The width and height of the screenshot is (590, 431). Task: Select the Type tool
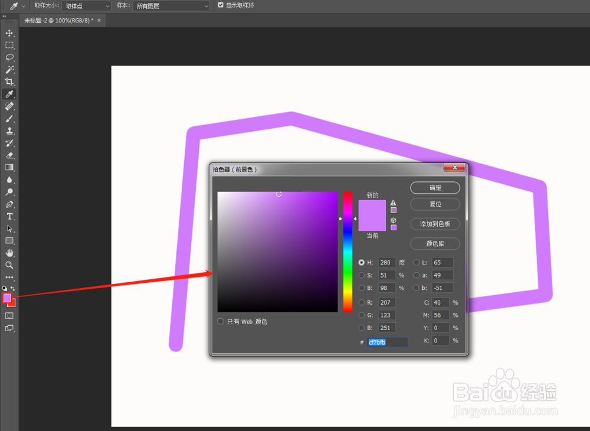[9, 217]
